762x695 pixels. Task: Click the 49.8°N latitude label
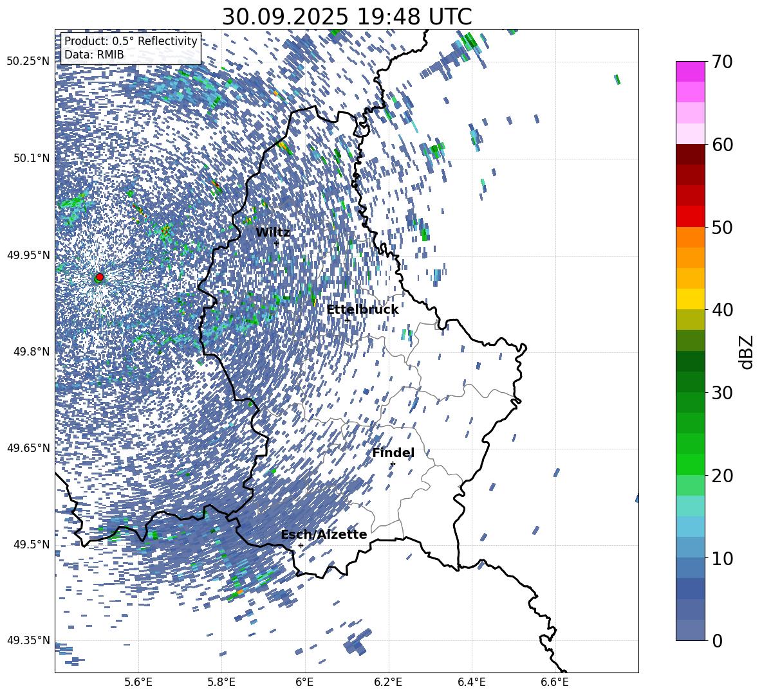pyautogui.click(x=31, y=352)
